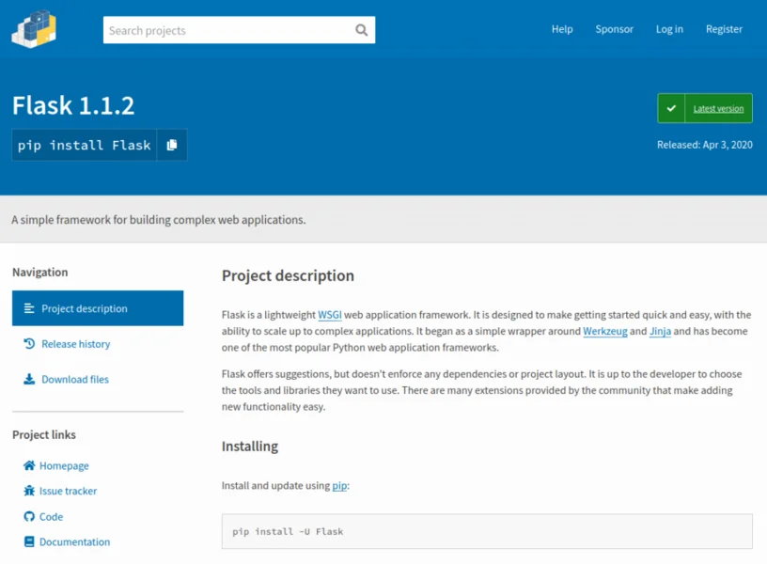767x564 pixels.
Task: Click the PyPI cubes logo
Action: 34,29
